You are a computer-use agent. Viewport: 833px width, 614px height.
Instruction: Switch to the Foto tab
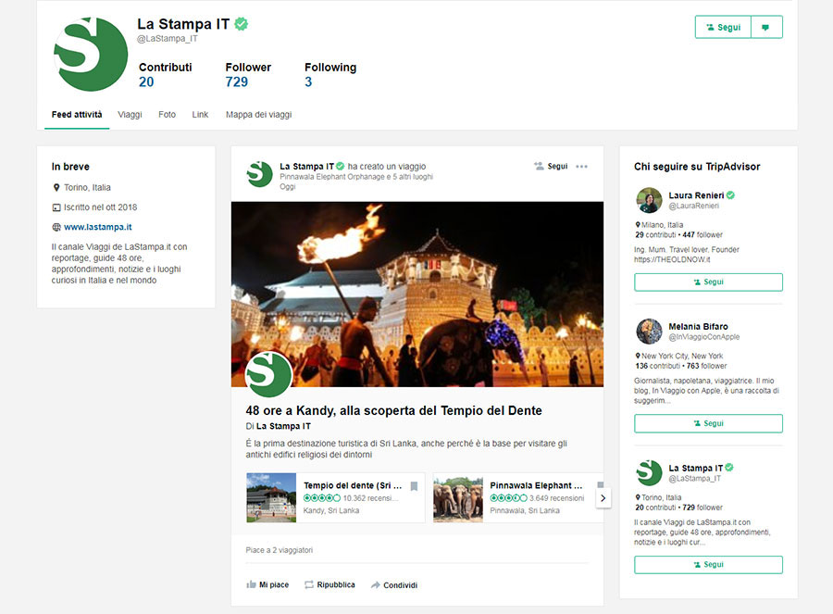click(x=167, y=114)
